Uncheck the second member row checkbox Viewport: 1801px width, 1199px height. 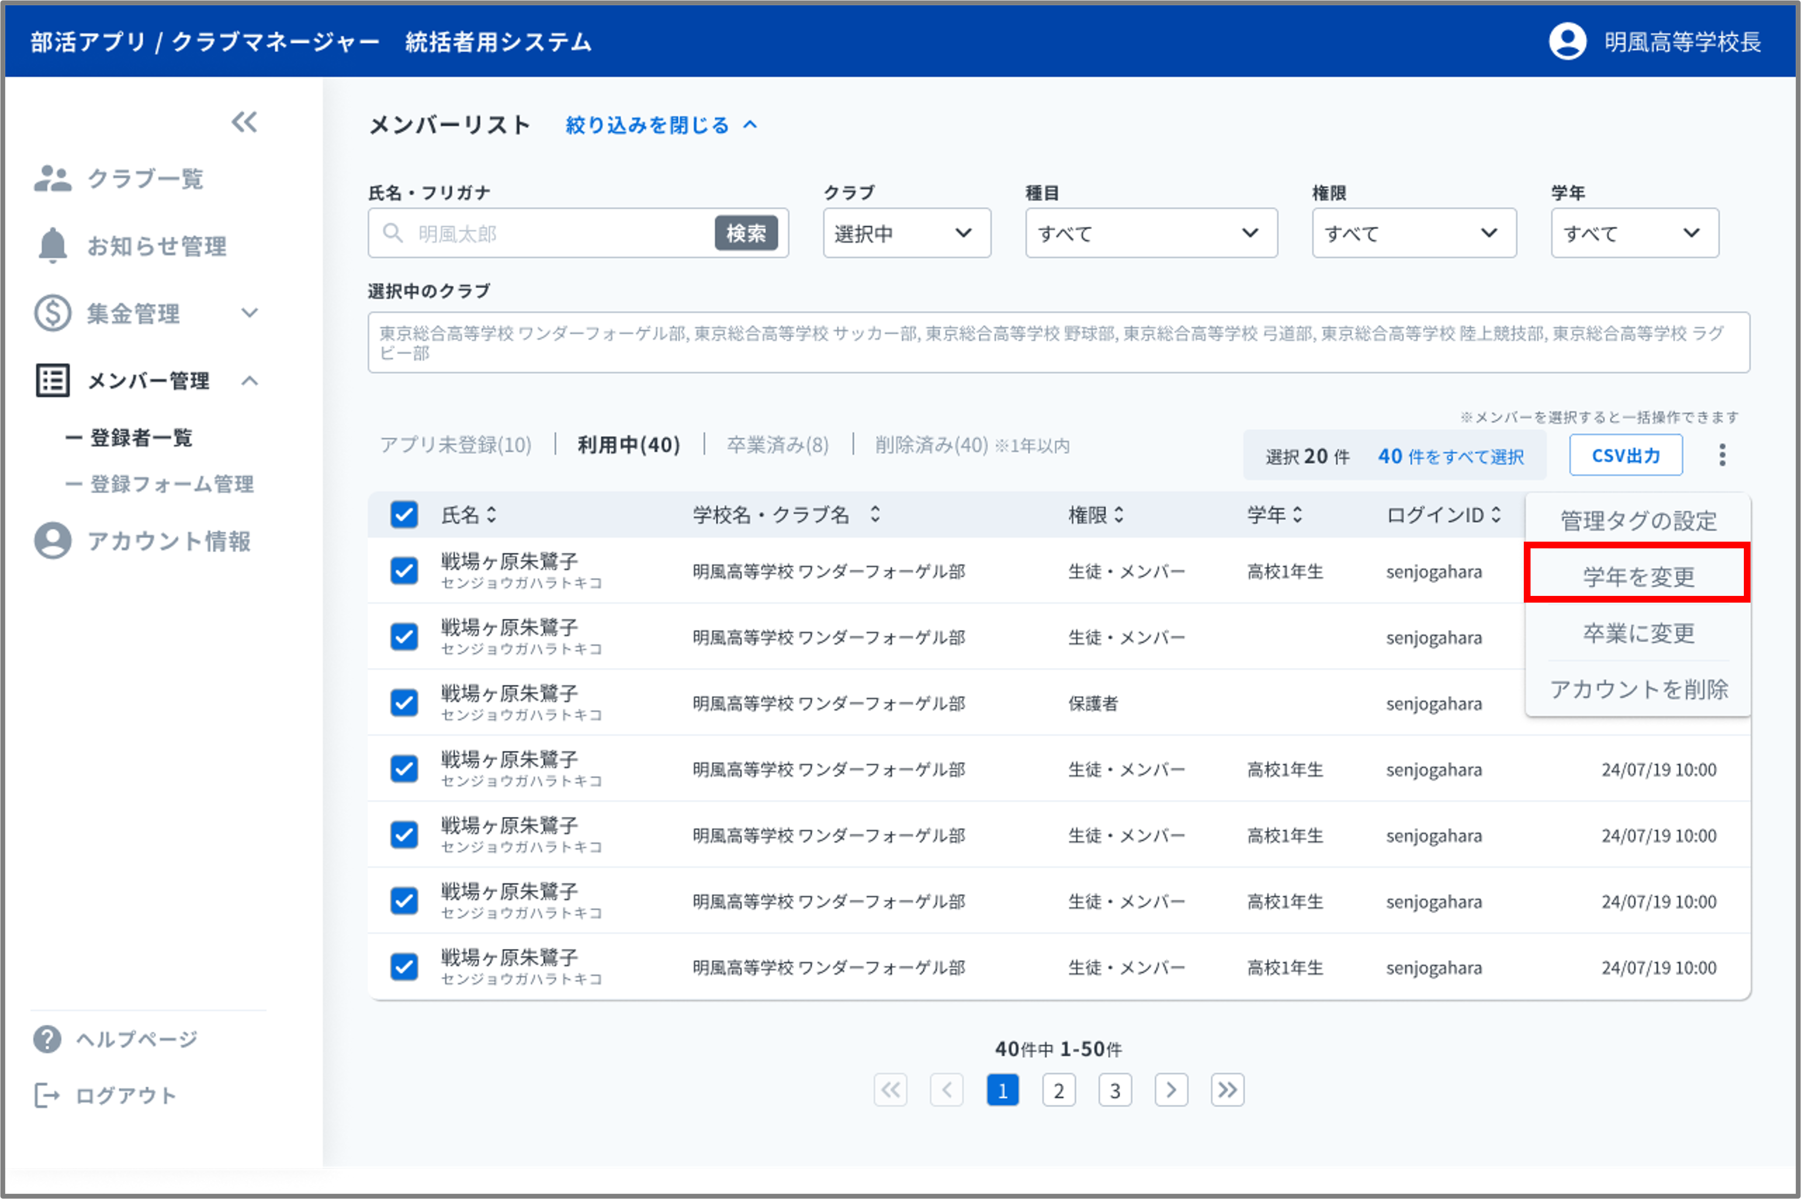click(x=404, y=636)
